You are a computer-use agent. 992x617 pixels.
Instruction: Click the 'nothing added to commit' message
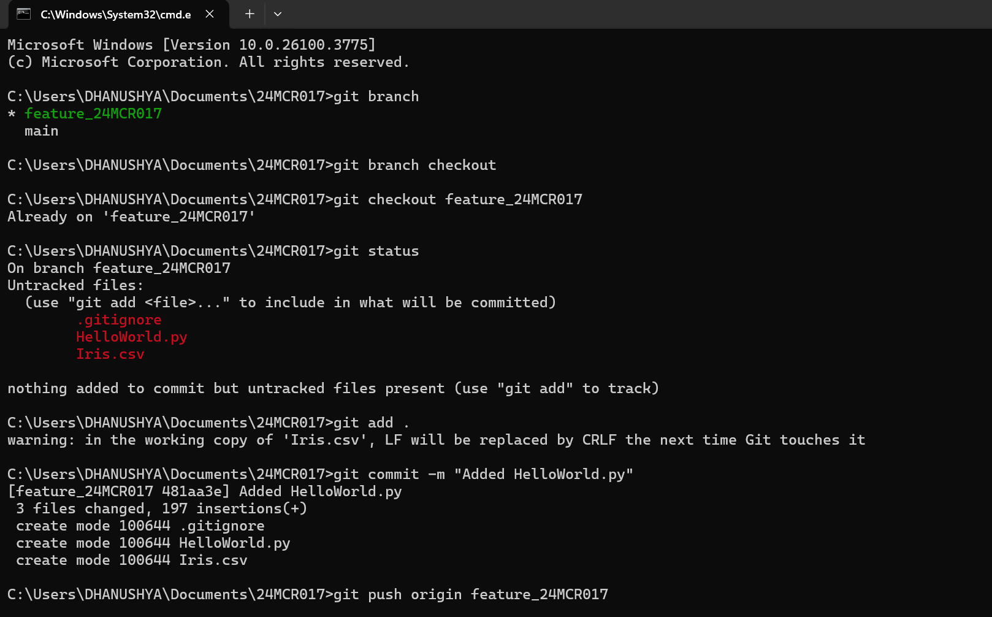click(333, 388)
